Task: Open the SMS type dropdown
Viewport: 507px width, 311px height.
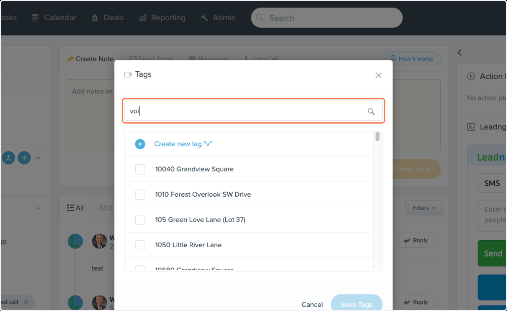Action: [492, 183]
